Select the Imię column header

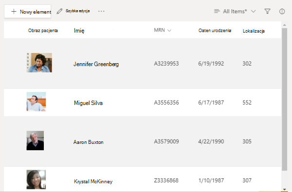(x=79, y=31)
